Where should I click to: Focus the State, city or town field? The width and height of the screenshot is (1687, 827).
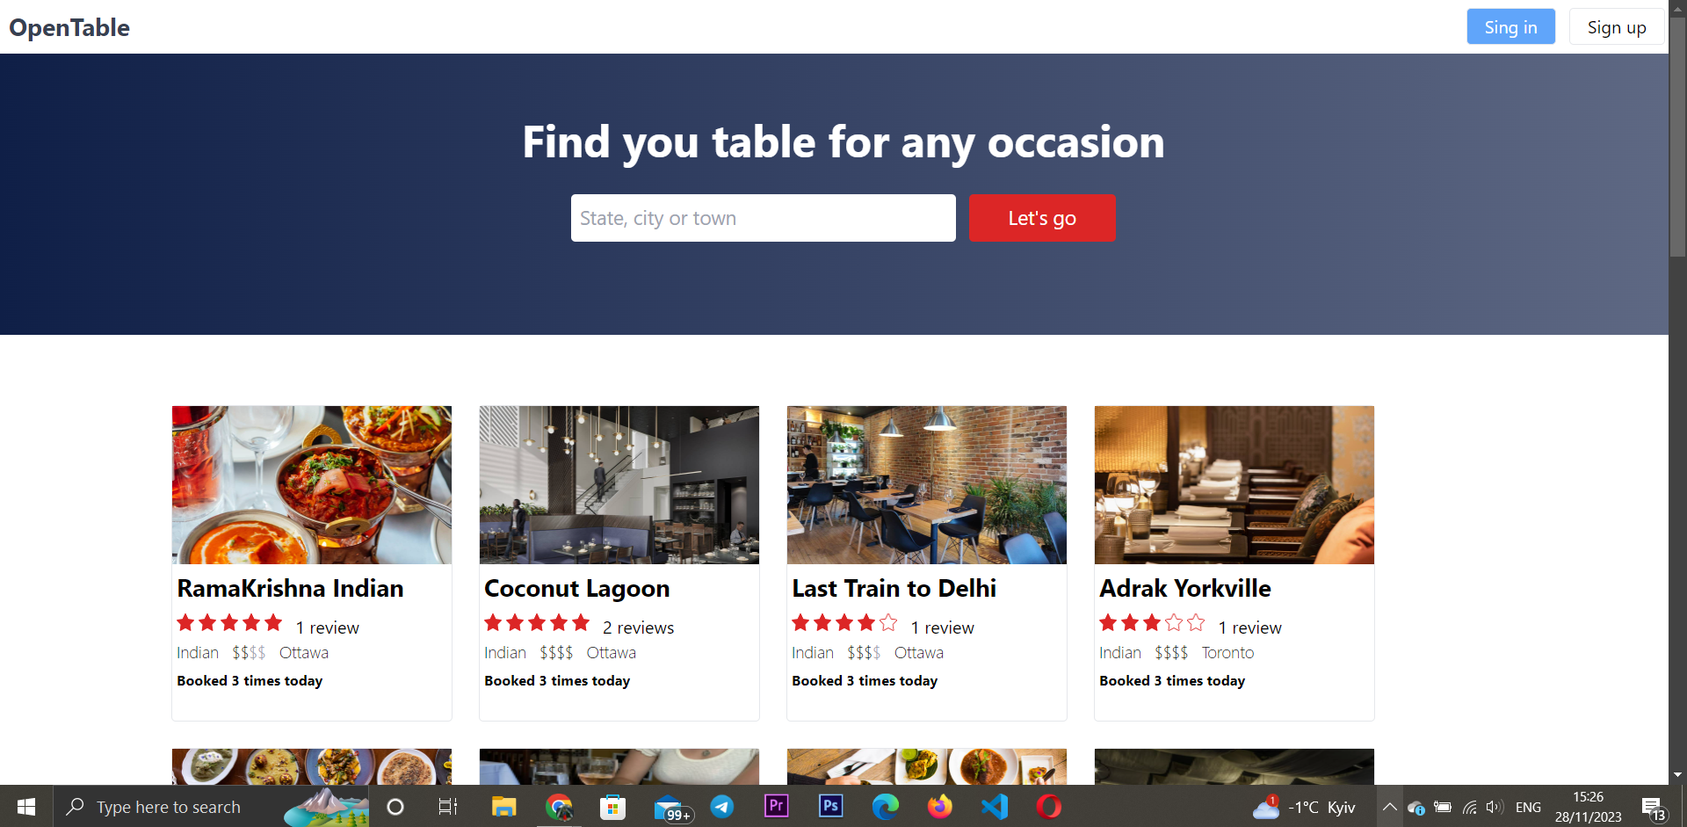(x=763, y=218)
